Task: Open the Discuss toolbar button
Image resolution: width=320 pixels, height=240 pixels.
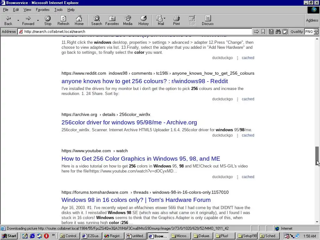Action: tap(207, 20)
